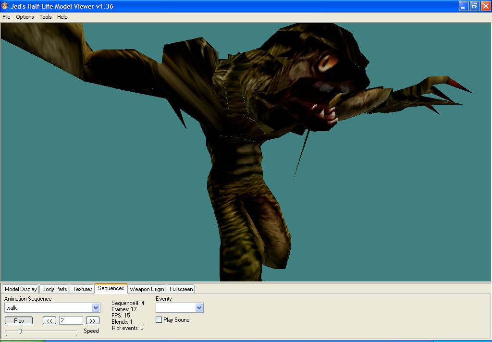Screen dimensions: 492x342
Task: Click the 'FPS: 15' text
Action: [x=121, y=316]
